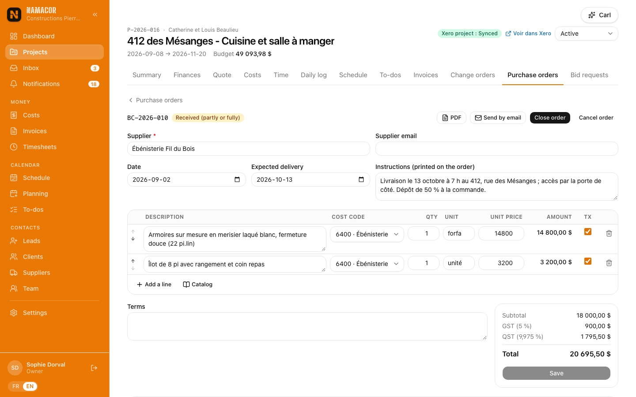Save the purchase order
Image resolution: width=636 pixels, height=397 pixels.
tap(556, 373)
